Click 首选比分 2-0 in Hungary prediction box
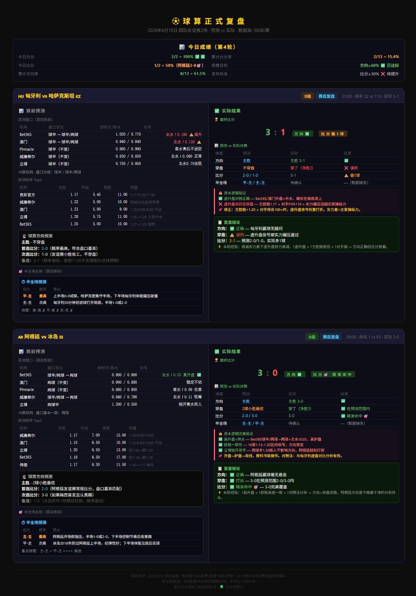 (x=59, y=248)
